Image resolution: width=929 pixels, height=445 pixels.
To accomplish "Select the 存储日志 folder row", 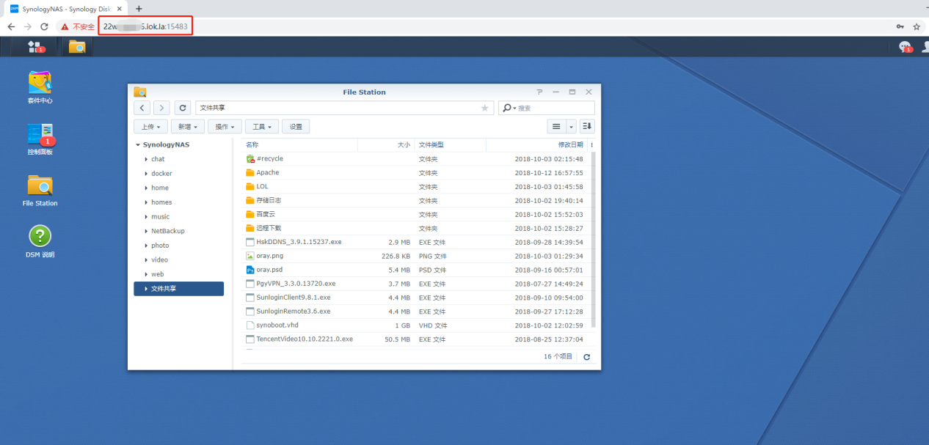I will click(415, 200).
